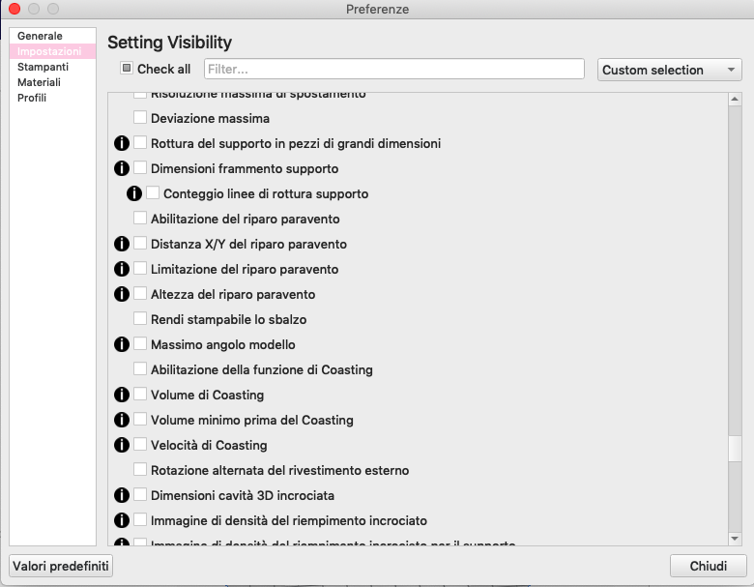This screenshot has height=587, width=754.
Task: Click info icon for Dimensioni frammento supporto
Action: click(x=122, y=168)
